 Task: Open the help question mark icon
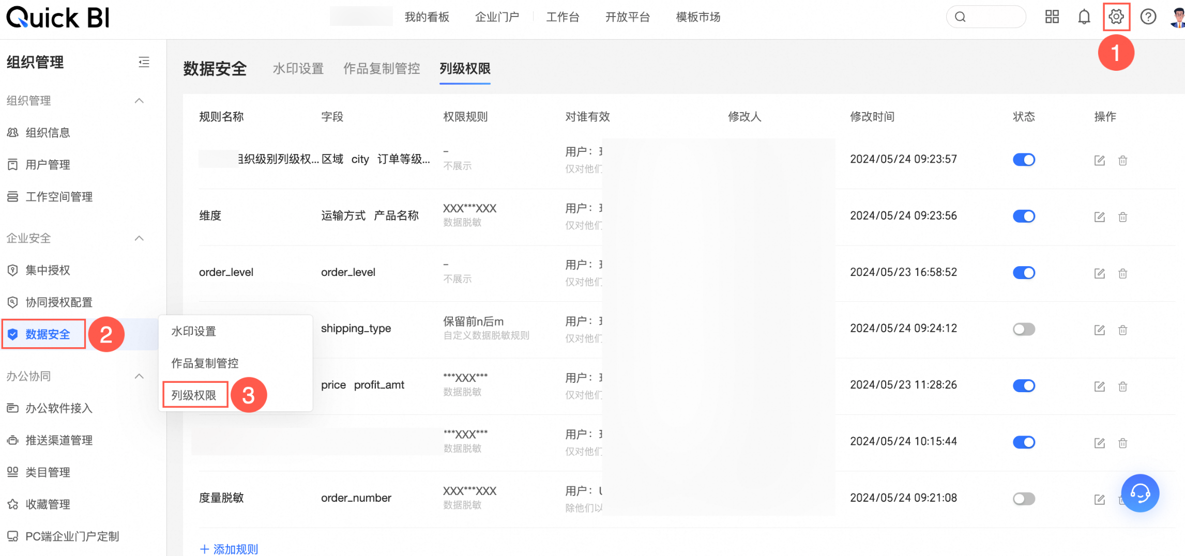[1148, 17]
